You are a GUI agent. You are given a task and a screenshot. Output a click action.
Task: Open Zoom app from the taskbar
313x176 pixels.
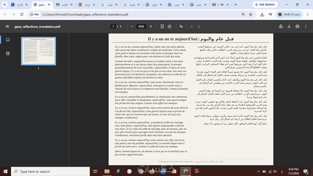pyautogui.click(x=163, y=171)
